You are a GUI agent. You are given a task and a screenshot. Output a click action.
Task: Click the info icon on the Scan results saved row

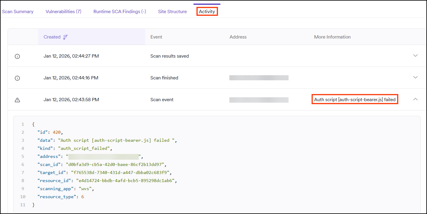[x=17, y=56]
